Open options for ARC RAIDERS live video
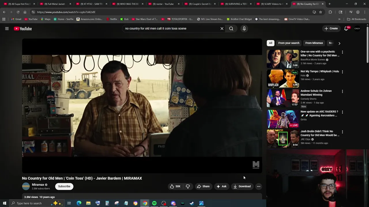Image resolution: width=369 pixels, height=207 pixels. pyautogui.click(x=342, y=112)
